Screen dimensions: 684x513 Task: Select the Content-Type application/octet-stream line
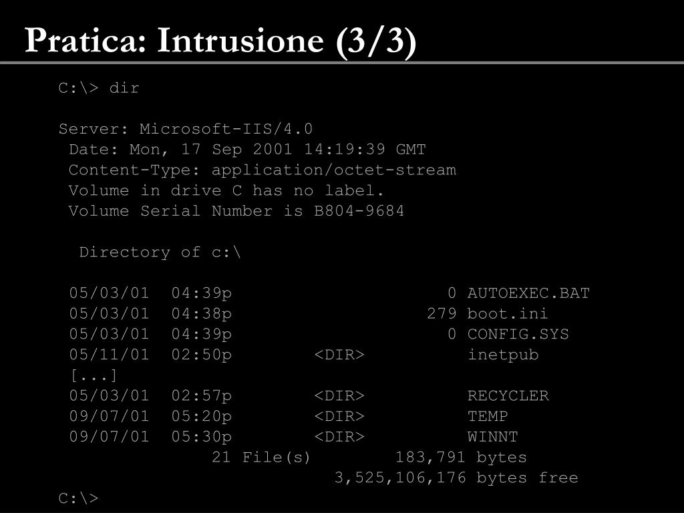click(x=262, y=170)
